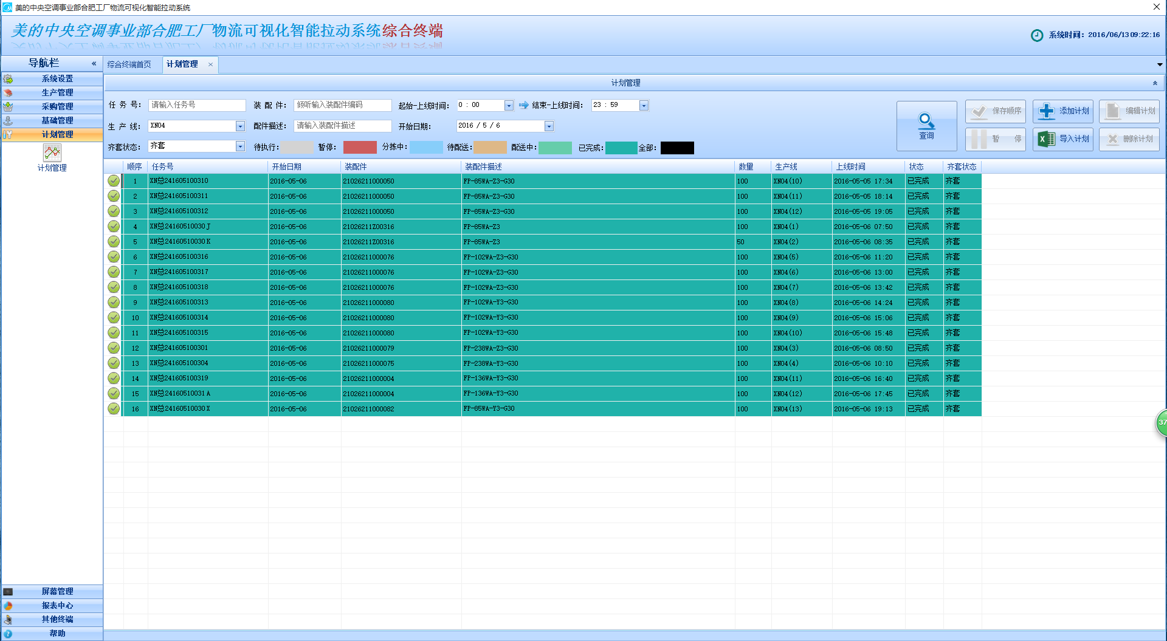
Task: Open the Excel 导入计划 import icon
Action: pos(1045,139)
